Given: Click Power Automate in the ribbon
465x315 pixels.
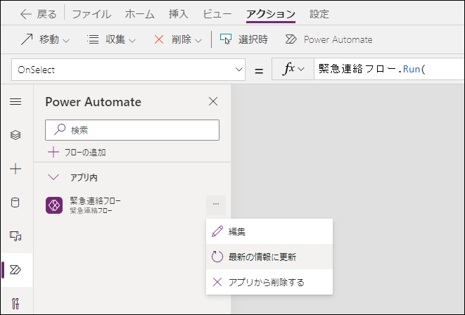Looking at the screenshot, I should (x=329, y=39).
